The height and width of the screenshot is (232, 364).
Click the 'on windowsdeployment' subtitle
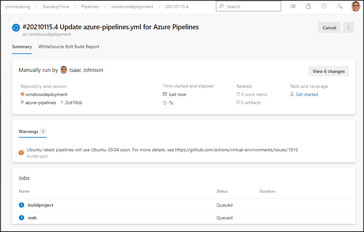pos(46,34)
